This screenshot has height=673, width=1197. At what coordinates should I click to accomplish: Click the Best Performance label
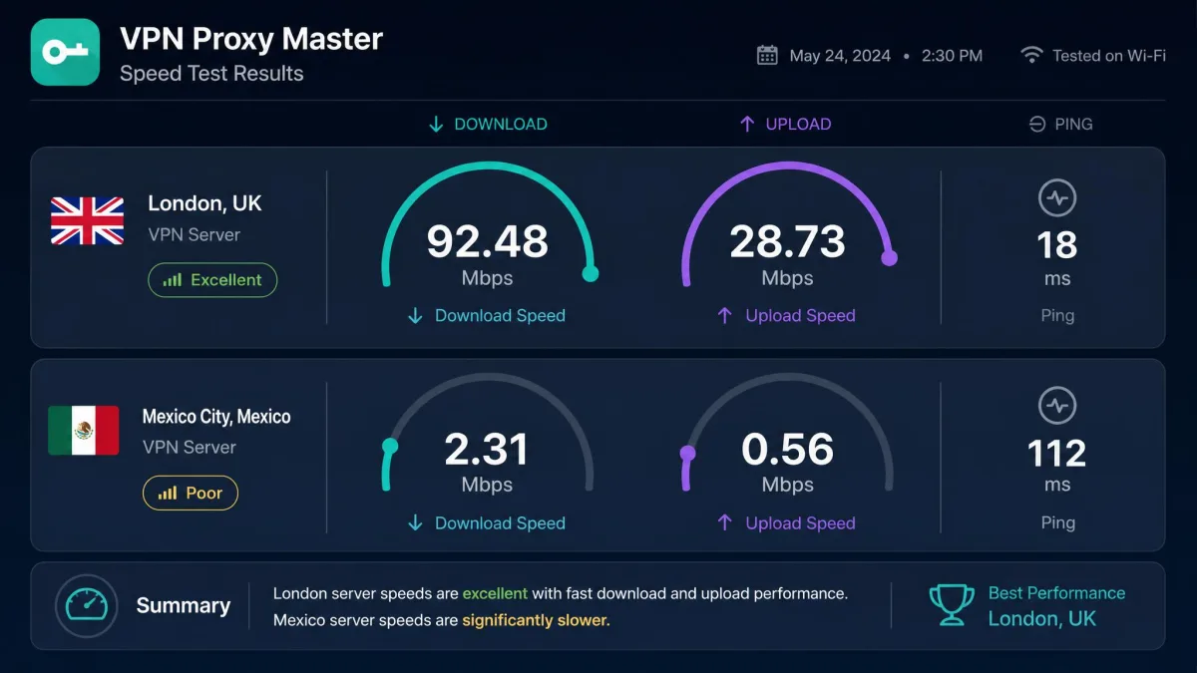1056,593
